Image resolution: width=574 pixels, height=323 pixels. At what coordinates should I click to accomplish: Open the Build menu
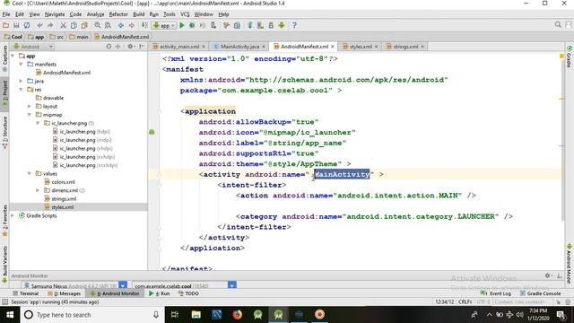(138, 14)
